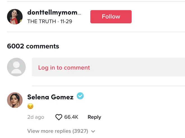Viewport: 185px width, 138px height.
Task: Reply to Selena Gomez's comment
Action: point(94,117)
